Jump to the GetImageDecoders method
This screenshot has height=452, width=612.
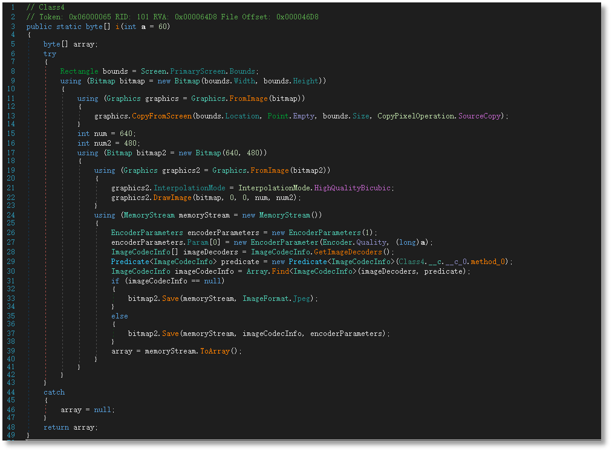(x=348, y=252)
